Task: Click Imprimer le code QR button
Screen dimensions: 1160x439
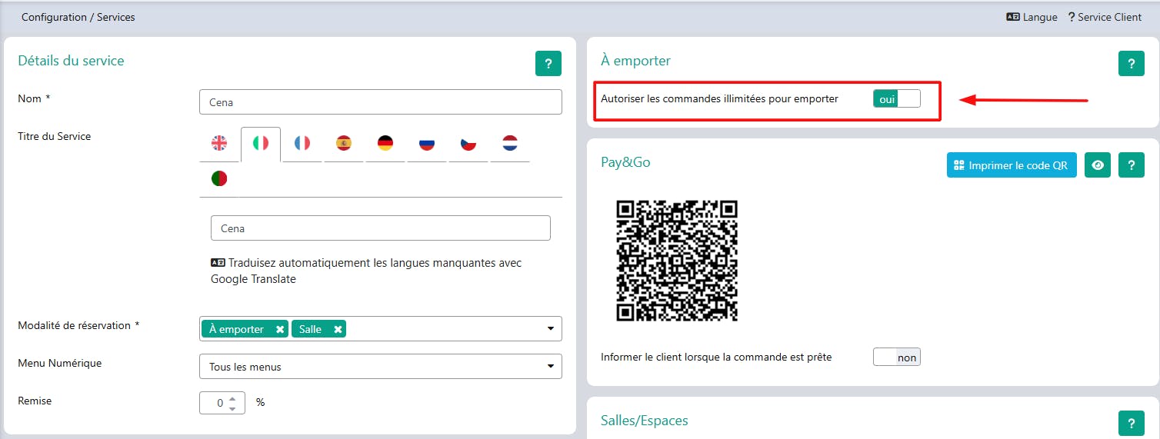Action: point(1012,165)
